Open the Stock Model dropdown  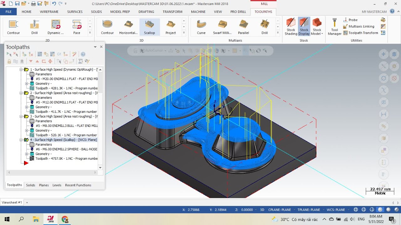pyautogui.click(x=317, y=27)
